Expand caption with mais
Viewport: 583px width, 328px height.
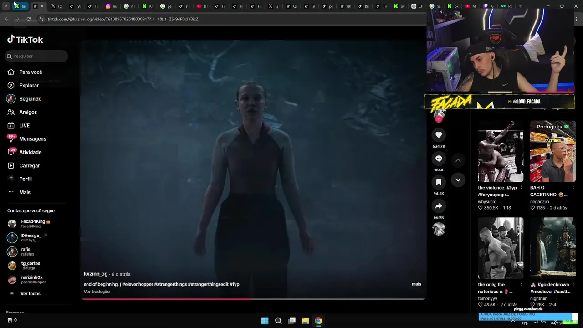(416, 284)
